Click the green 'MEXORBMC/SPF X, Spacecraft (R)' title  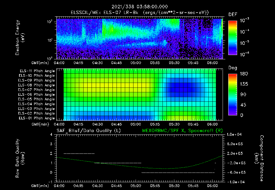[x=182, y=131]
